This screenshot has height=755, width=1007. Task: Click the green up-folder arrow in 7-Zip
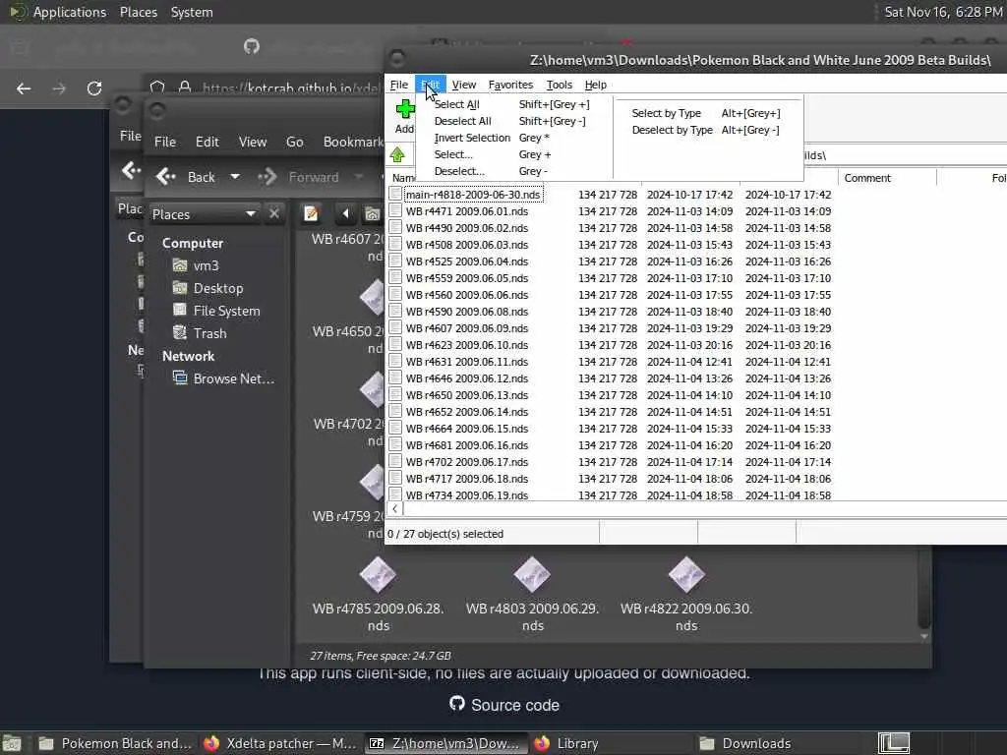397,154
